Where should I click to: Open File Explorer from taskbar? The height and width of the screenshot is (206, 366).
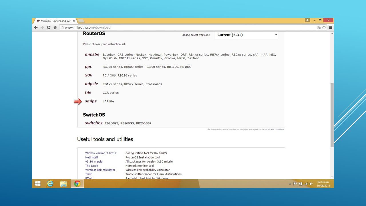pos(63,184)
